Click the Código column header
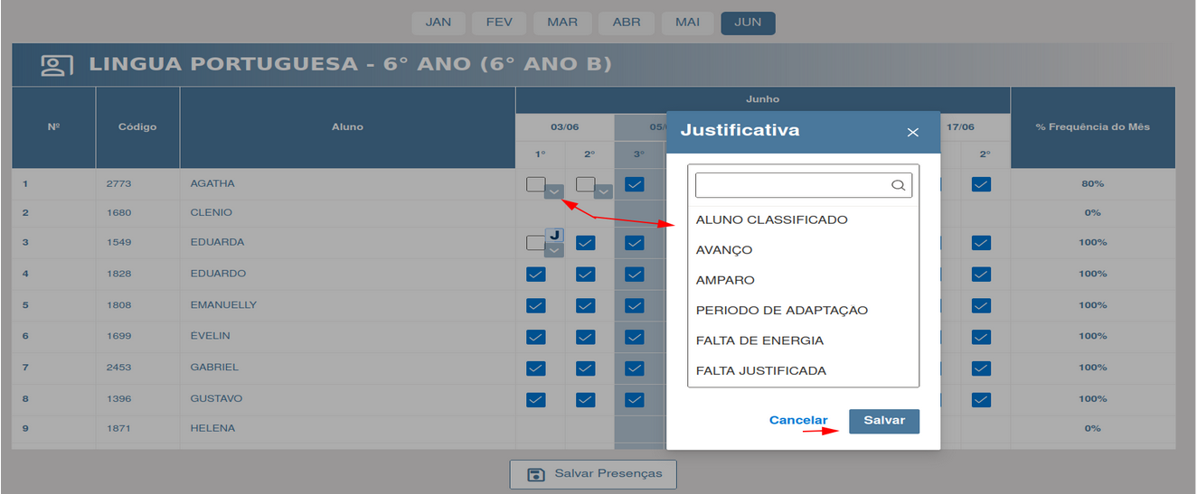Image resolution: width=1197 pixels, height=494 pixels. (137, 127)
